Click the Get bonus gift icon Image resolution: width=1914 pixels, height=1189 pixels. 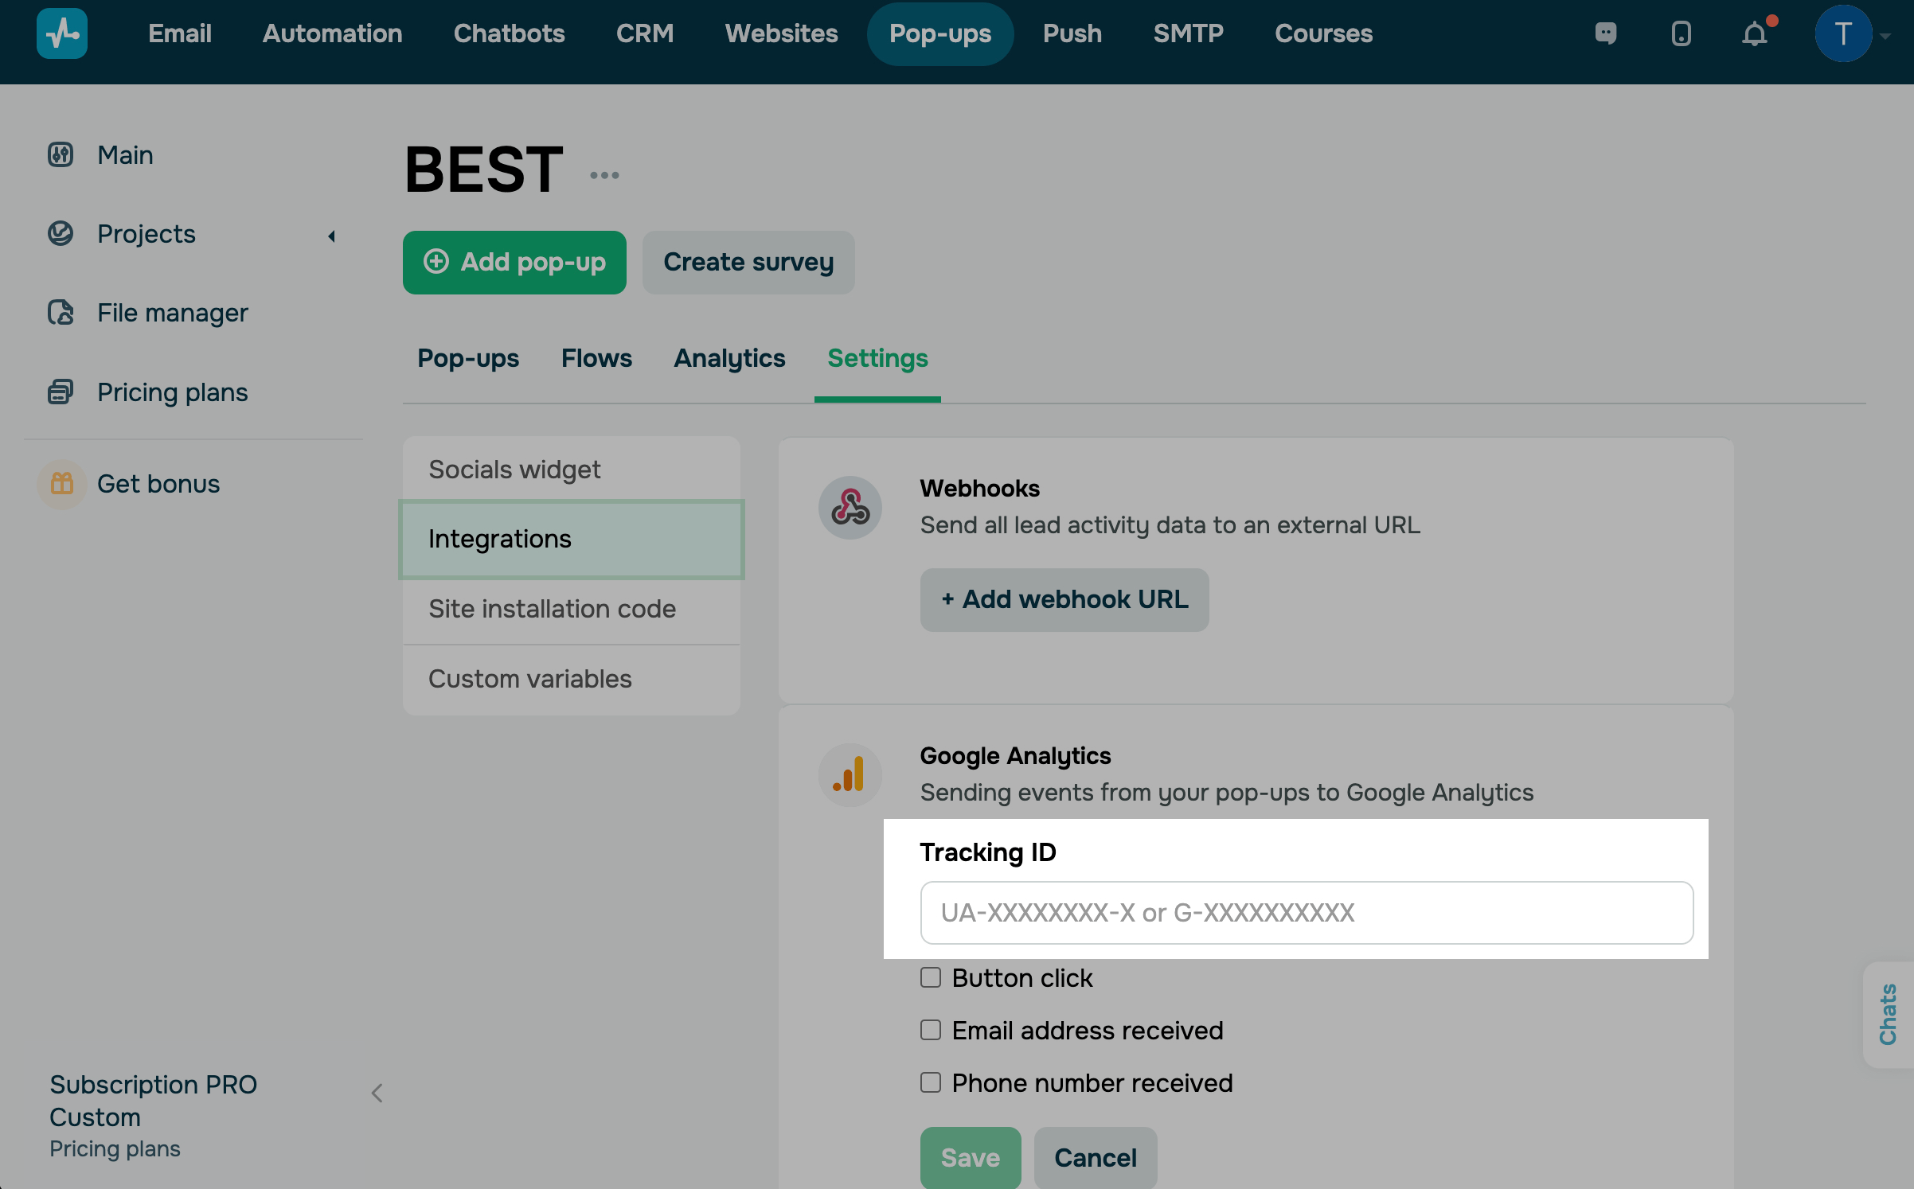62,484
